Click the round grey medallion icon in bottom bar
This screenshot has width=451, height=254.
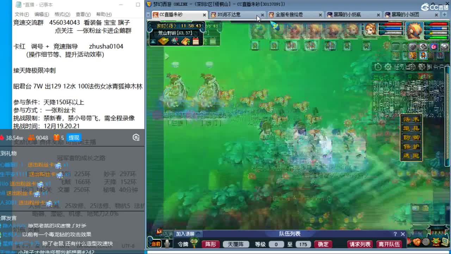pos(426,242)
